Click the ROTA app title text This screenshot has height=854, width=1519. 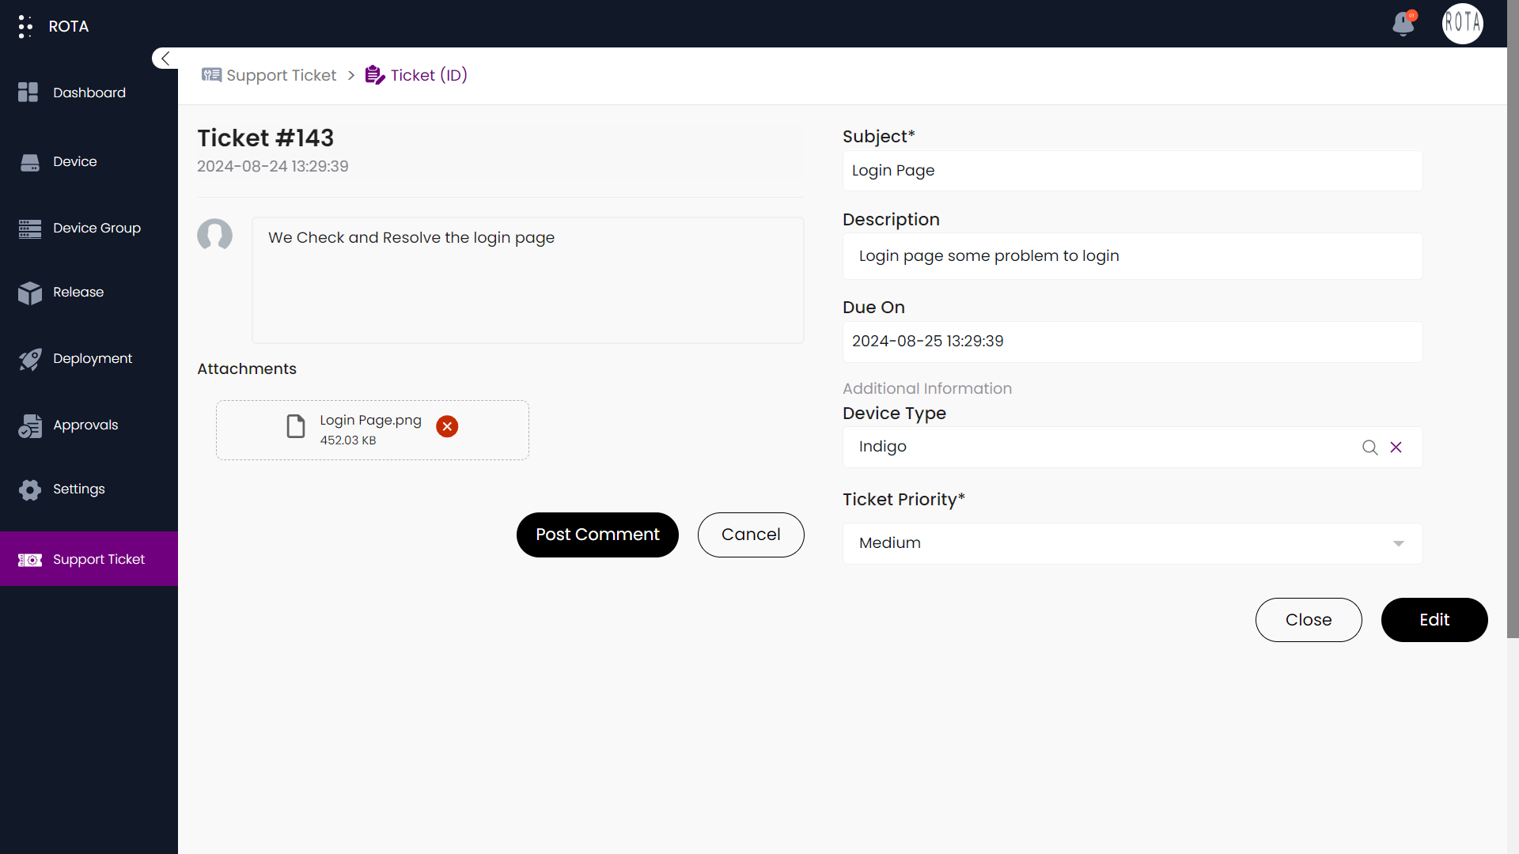[69, 26]
